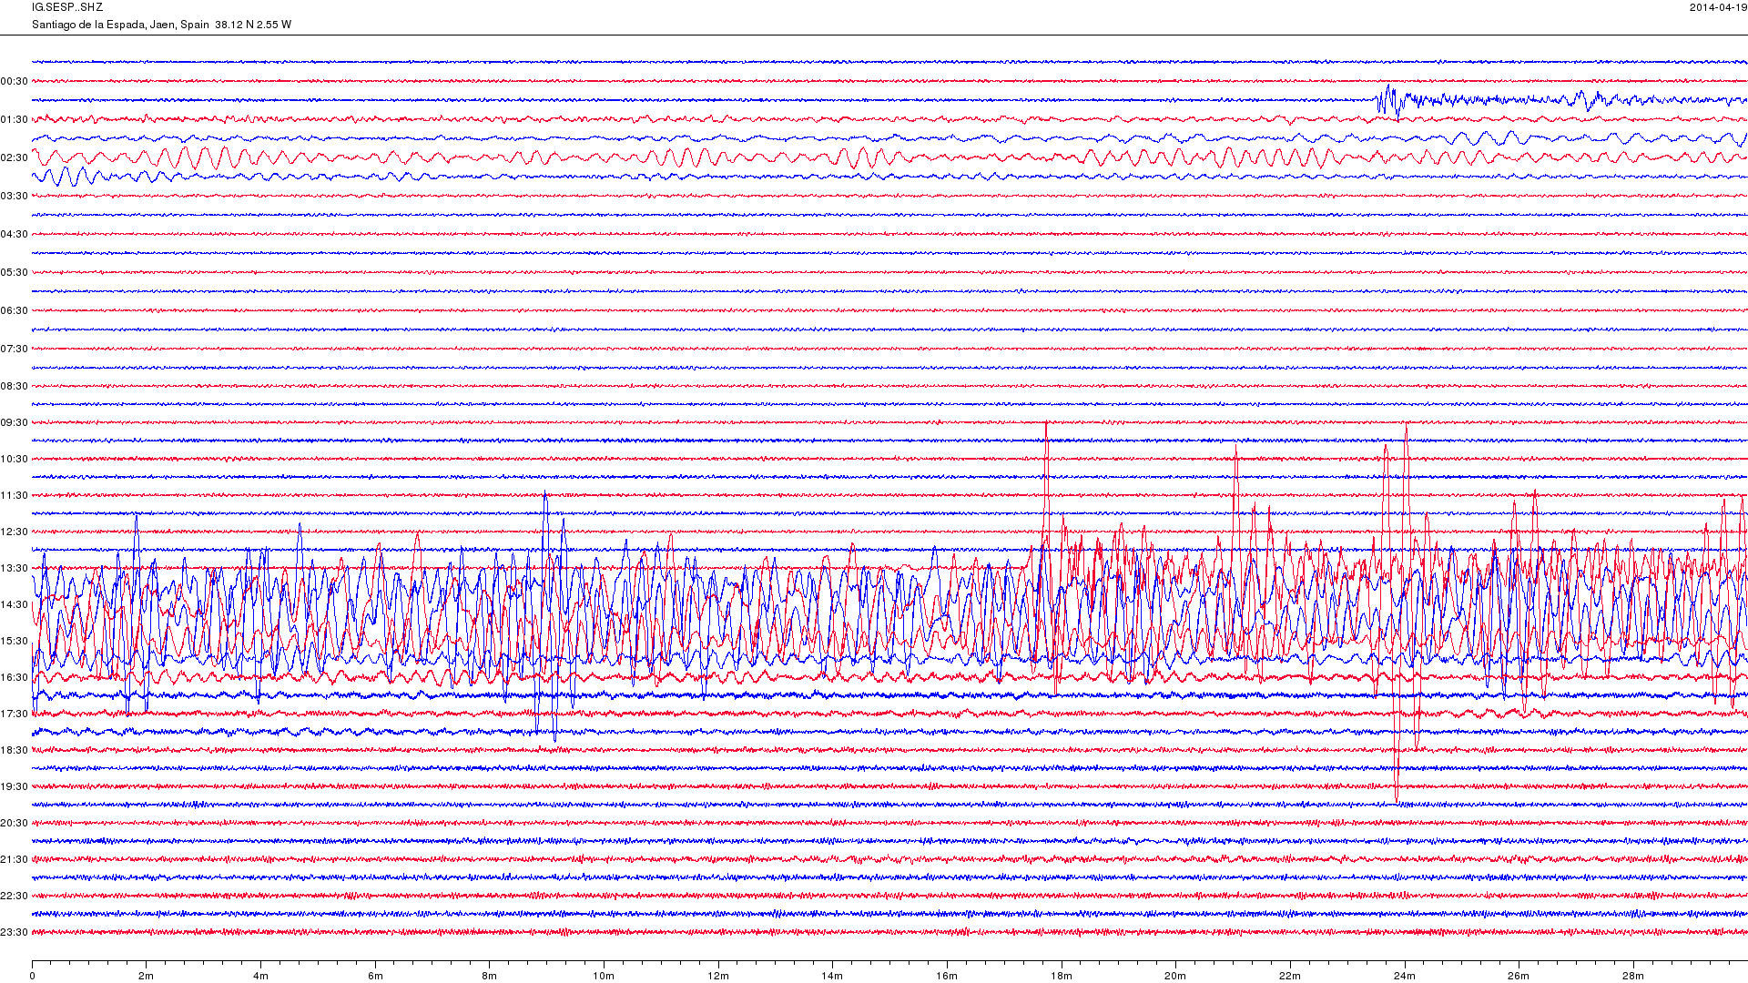Select the 16:30 time label

(x=14, y=678)
